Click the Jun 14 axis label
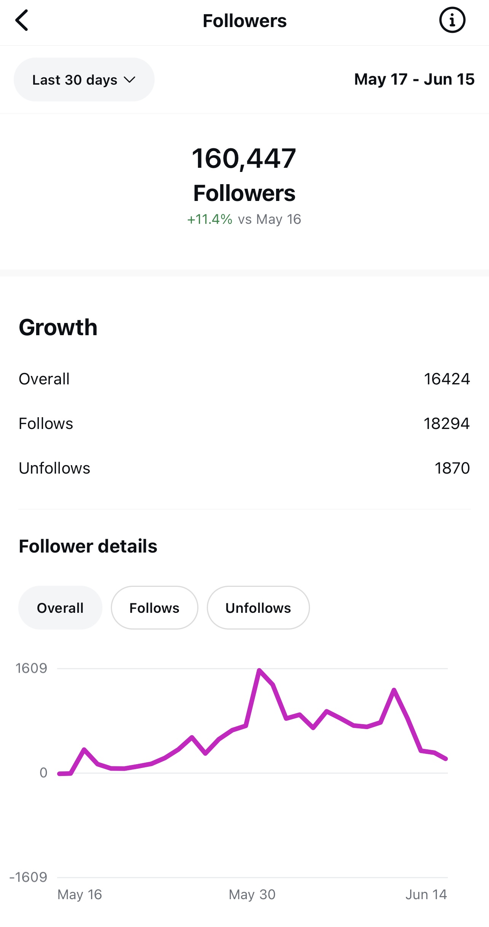489x927 pixels. point(426,894)
